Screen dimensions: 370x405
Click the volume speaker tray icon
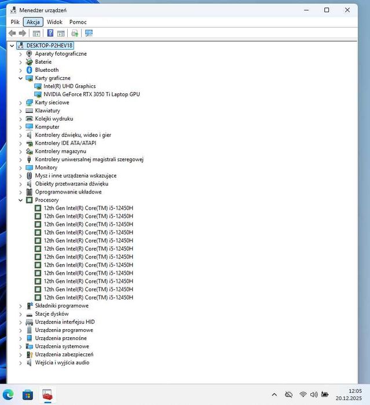pyautogui.click(x=314, y=395)
